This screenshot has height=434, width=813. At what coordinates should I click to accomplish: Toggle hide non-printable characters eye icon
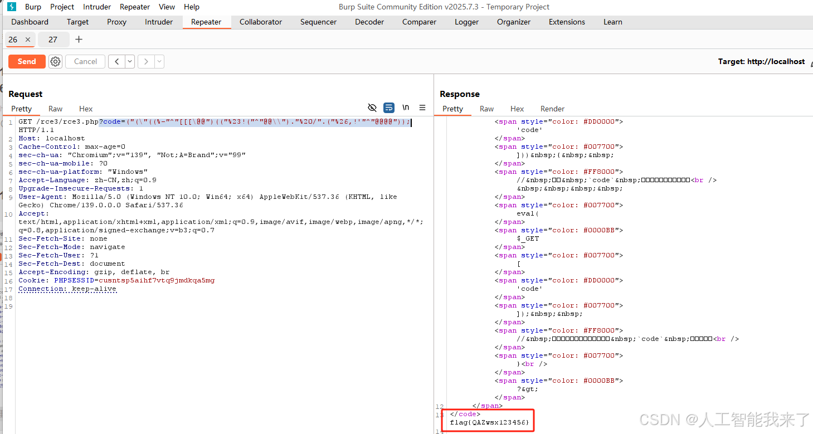pyautogui.click(x=372, y=108)
